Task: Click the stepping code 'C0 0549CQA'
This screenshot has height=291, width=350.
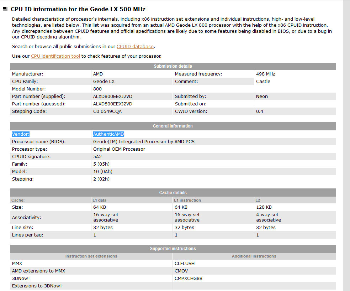Action: click(x=107, y=111)
